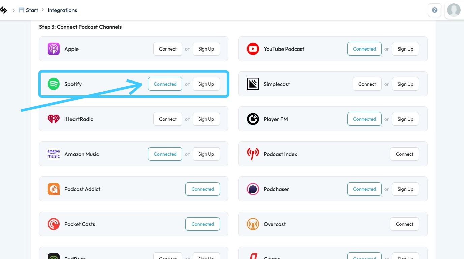This screenshot has height=259, width=464.
Task: Click Sign Up next to iHeartRadio
Action: 206,119
